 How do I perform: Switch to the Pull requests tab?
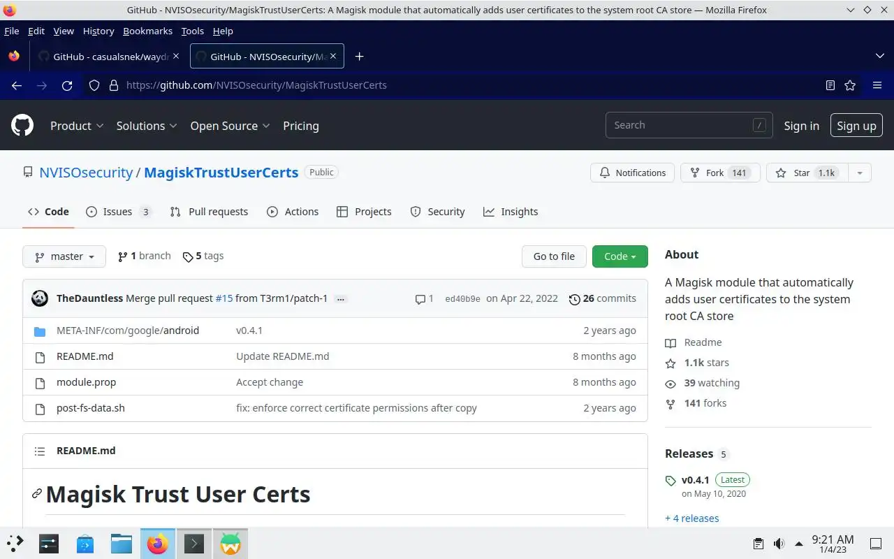tap(209, 212)
